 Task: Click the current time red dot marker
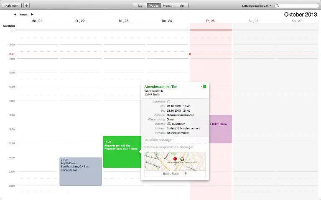tap(190, 54)
